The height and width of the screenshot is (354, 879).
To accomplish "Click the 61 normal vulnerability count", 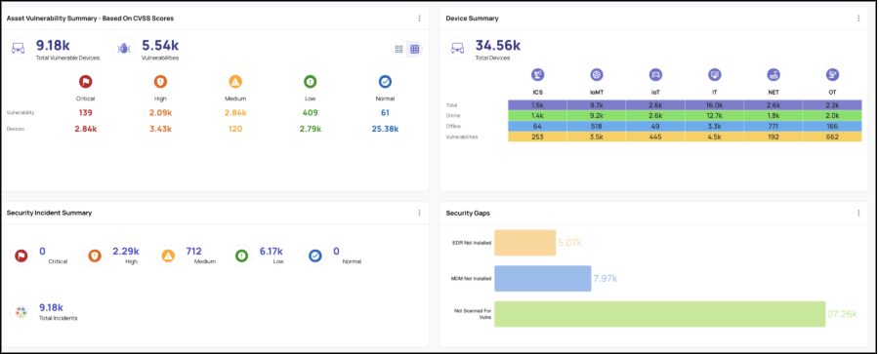I will coord(385,113).
